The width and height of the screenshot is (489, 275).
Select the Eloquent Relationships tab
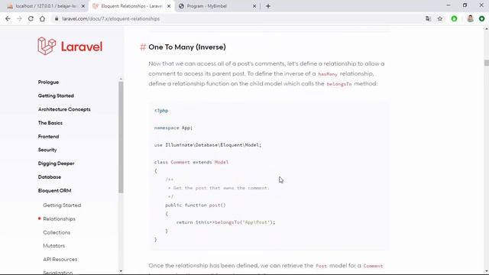[x=131, y=6]
